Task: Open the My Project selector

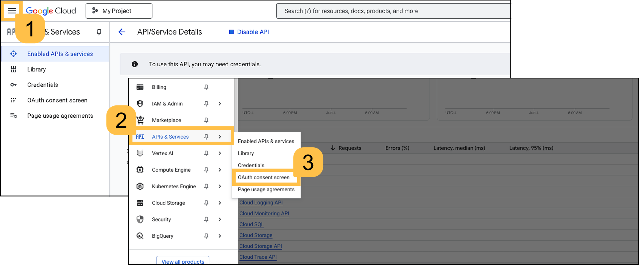Action: (x=119, y=11)
